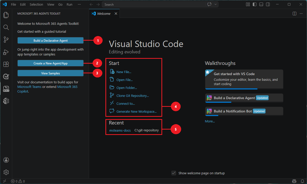Viewport: 307px width, 184px height.
Task: Open the Edit menu
Action: tap(23, 4)
